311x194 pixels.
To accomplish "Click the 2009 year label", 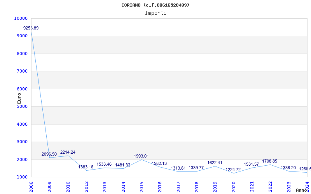I will pos(50,187).
